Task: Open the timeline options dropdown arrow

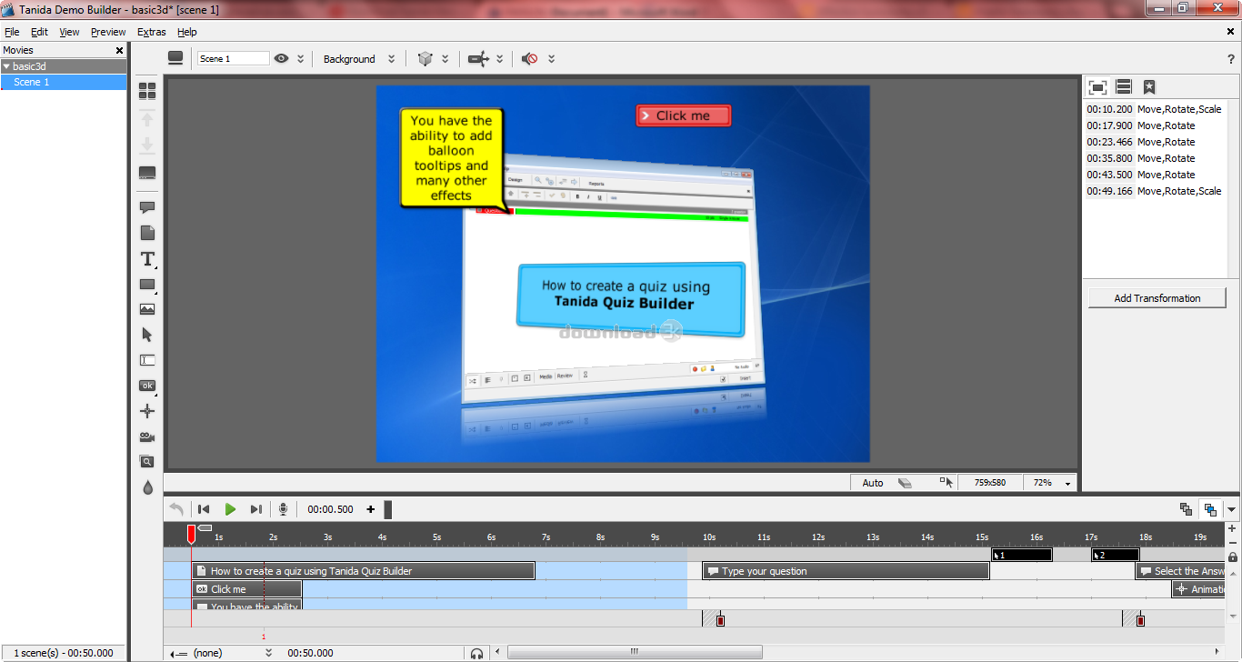Action: click(1231, 510)
